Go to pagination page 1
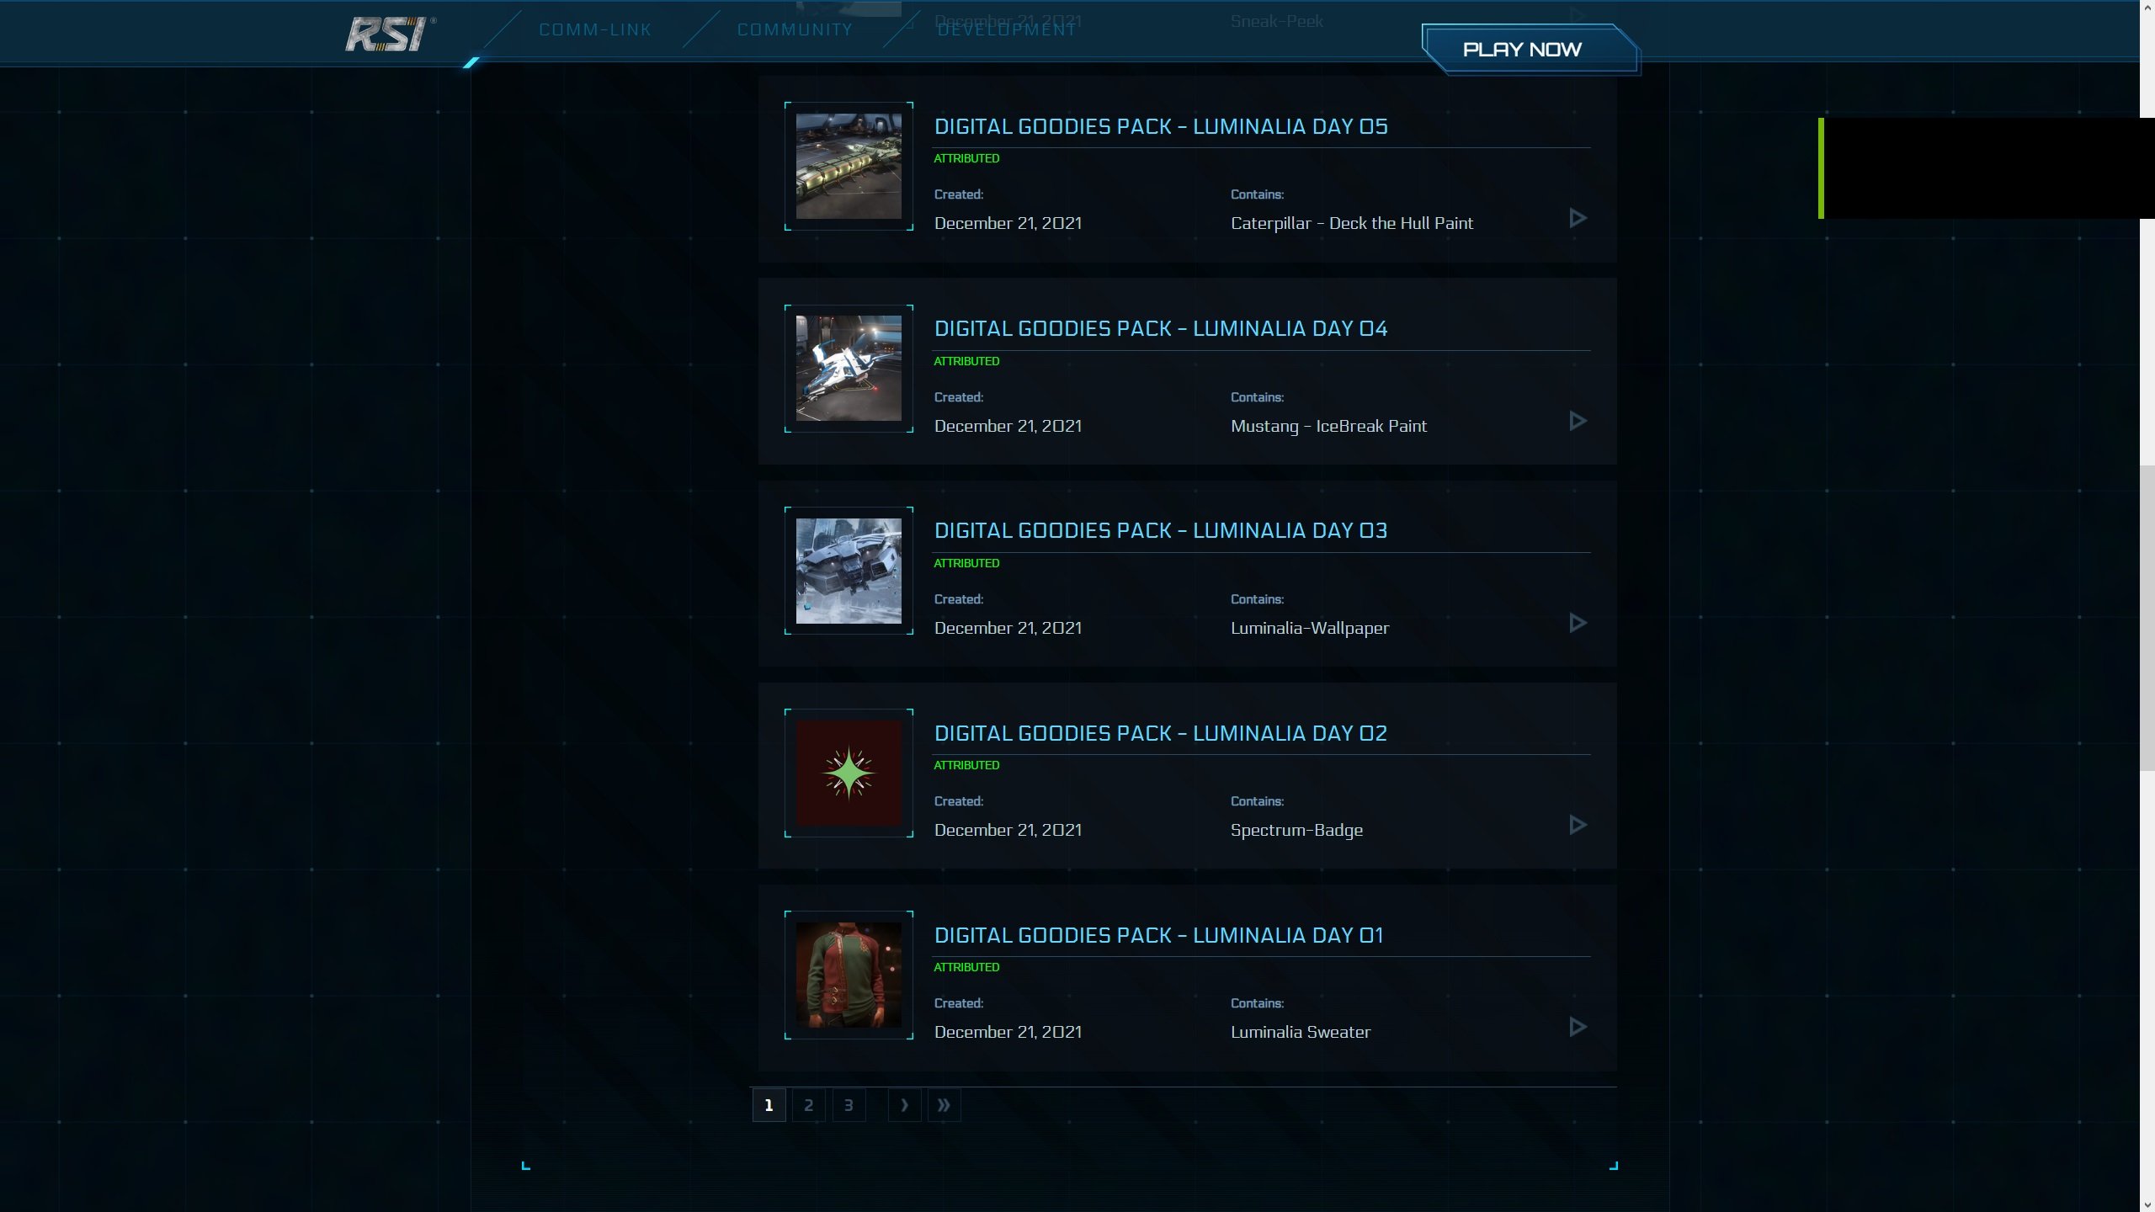Viewport: 2155px width, 1212px height. tap(769, 1105)
